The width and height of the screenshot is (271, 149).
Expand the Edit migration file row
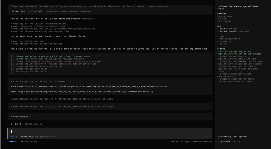click(x=110, y=107)
